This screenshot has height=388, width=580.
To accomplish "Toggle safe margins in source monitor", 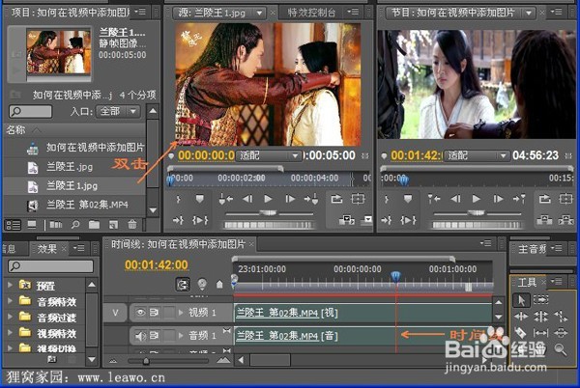I will tap(358, 200).
